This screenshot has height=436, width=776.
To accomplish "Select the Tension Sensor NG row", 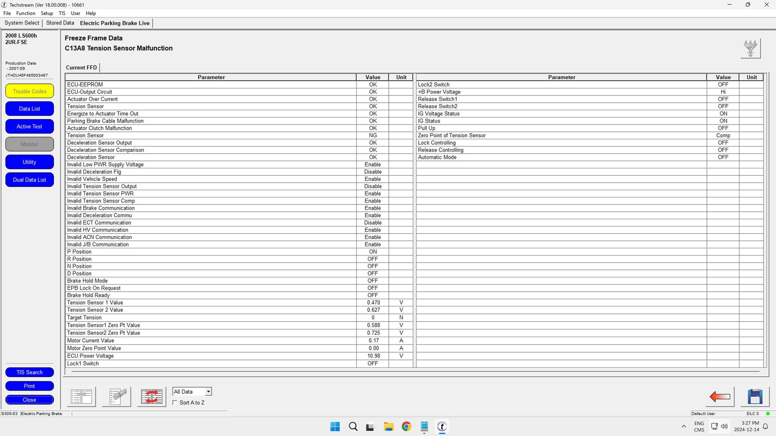I will click(239, 135).
